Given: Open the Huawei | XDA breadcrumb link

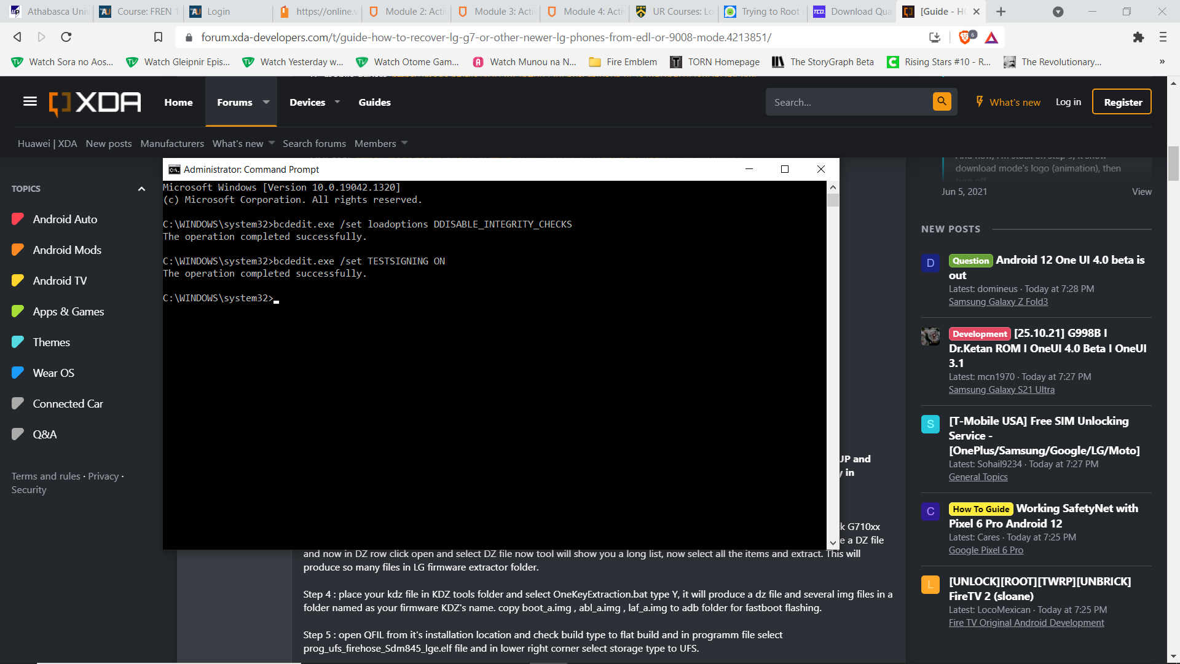Looking at the screenshot, I should pyautogui.click(x=47, y=143).
